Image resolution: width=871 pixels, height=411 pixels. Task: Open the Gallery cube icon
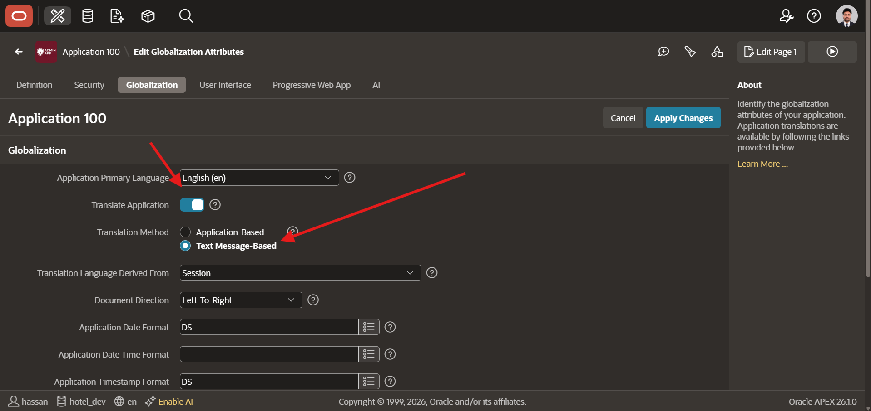point(148,16)
